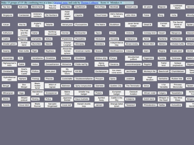The height and width of the screenshot is (145, 194).
Task: Pick The Fast and the Furious tile
Action: [24, 33]
